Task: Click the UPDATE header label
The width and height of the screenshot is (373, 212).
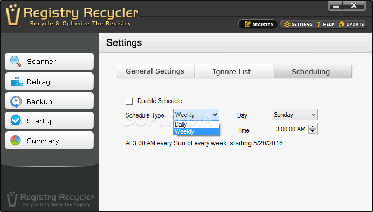Action: pos(355,24)
